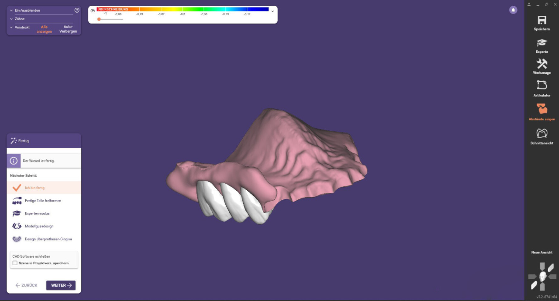Open the Schnittansicht section view
The height and width of the screenshot is (301, 559).
click(542, 134)
